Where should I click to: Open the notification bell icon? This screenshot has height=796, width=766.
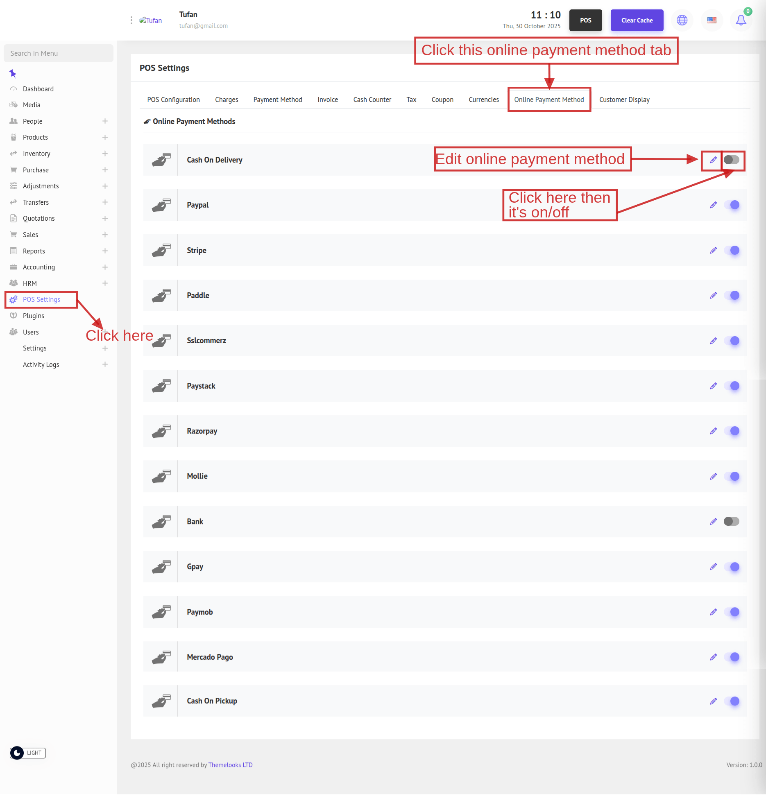pyautogui.click(x=741, y=20)
